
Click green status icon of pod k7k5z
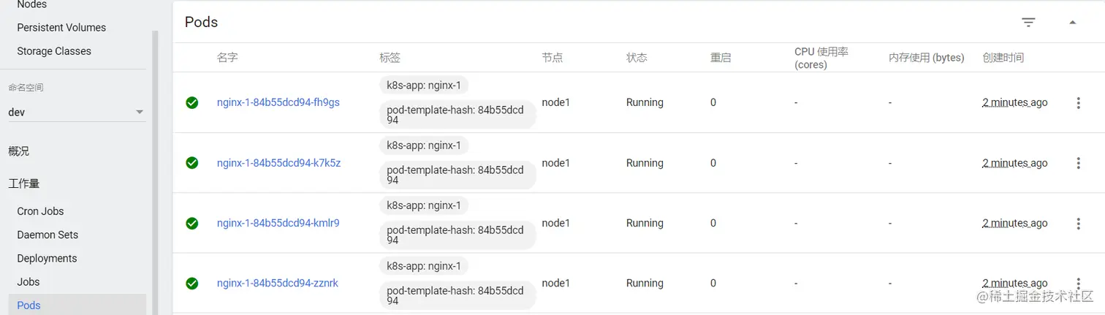(x=191, y=163)
